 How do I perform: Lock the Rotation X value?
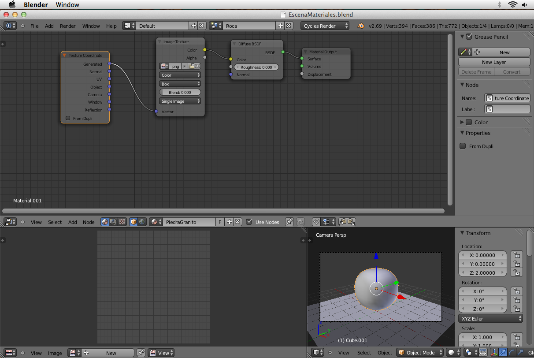click(x=516, y=291)
